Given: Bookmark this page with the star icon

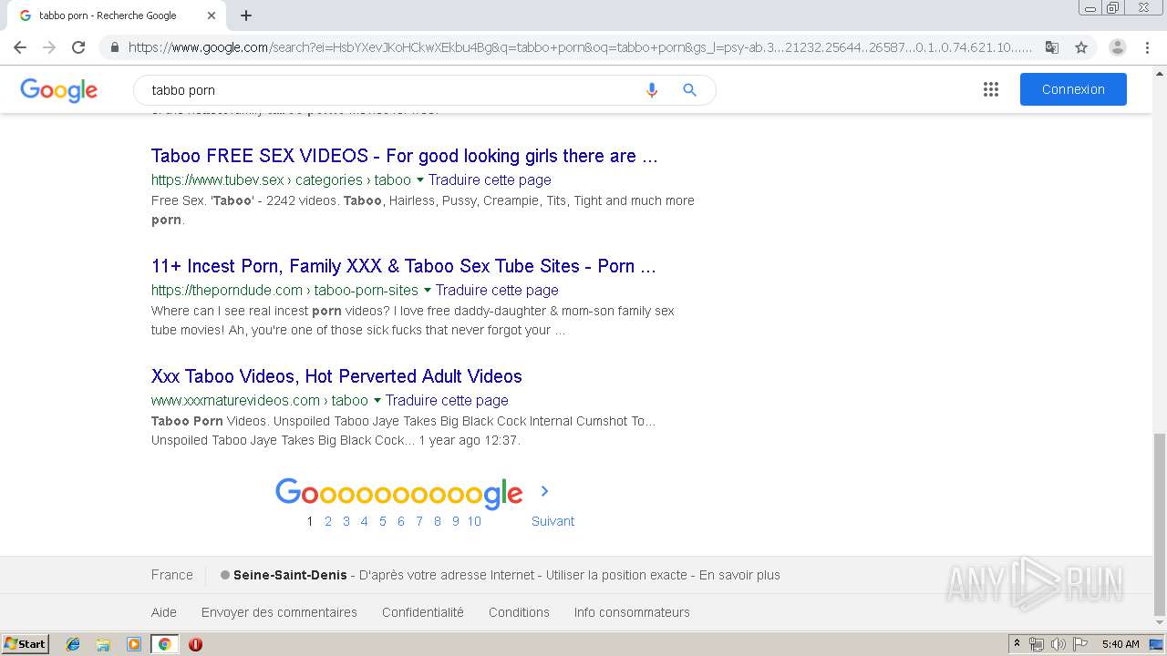Looking at the screenshot, I should pos(1081,47).
